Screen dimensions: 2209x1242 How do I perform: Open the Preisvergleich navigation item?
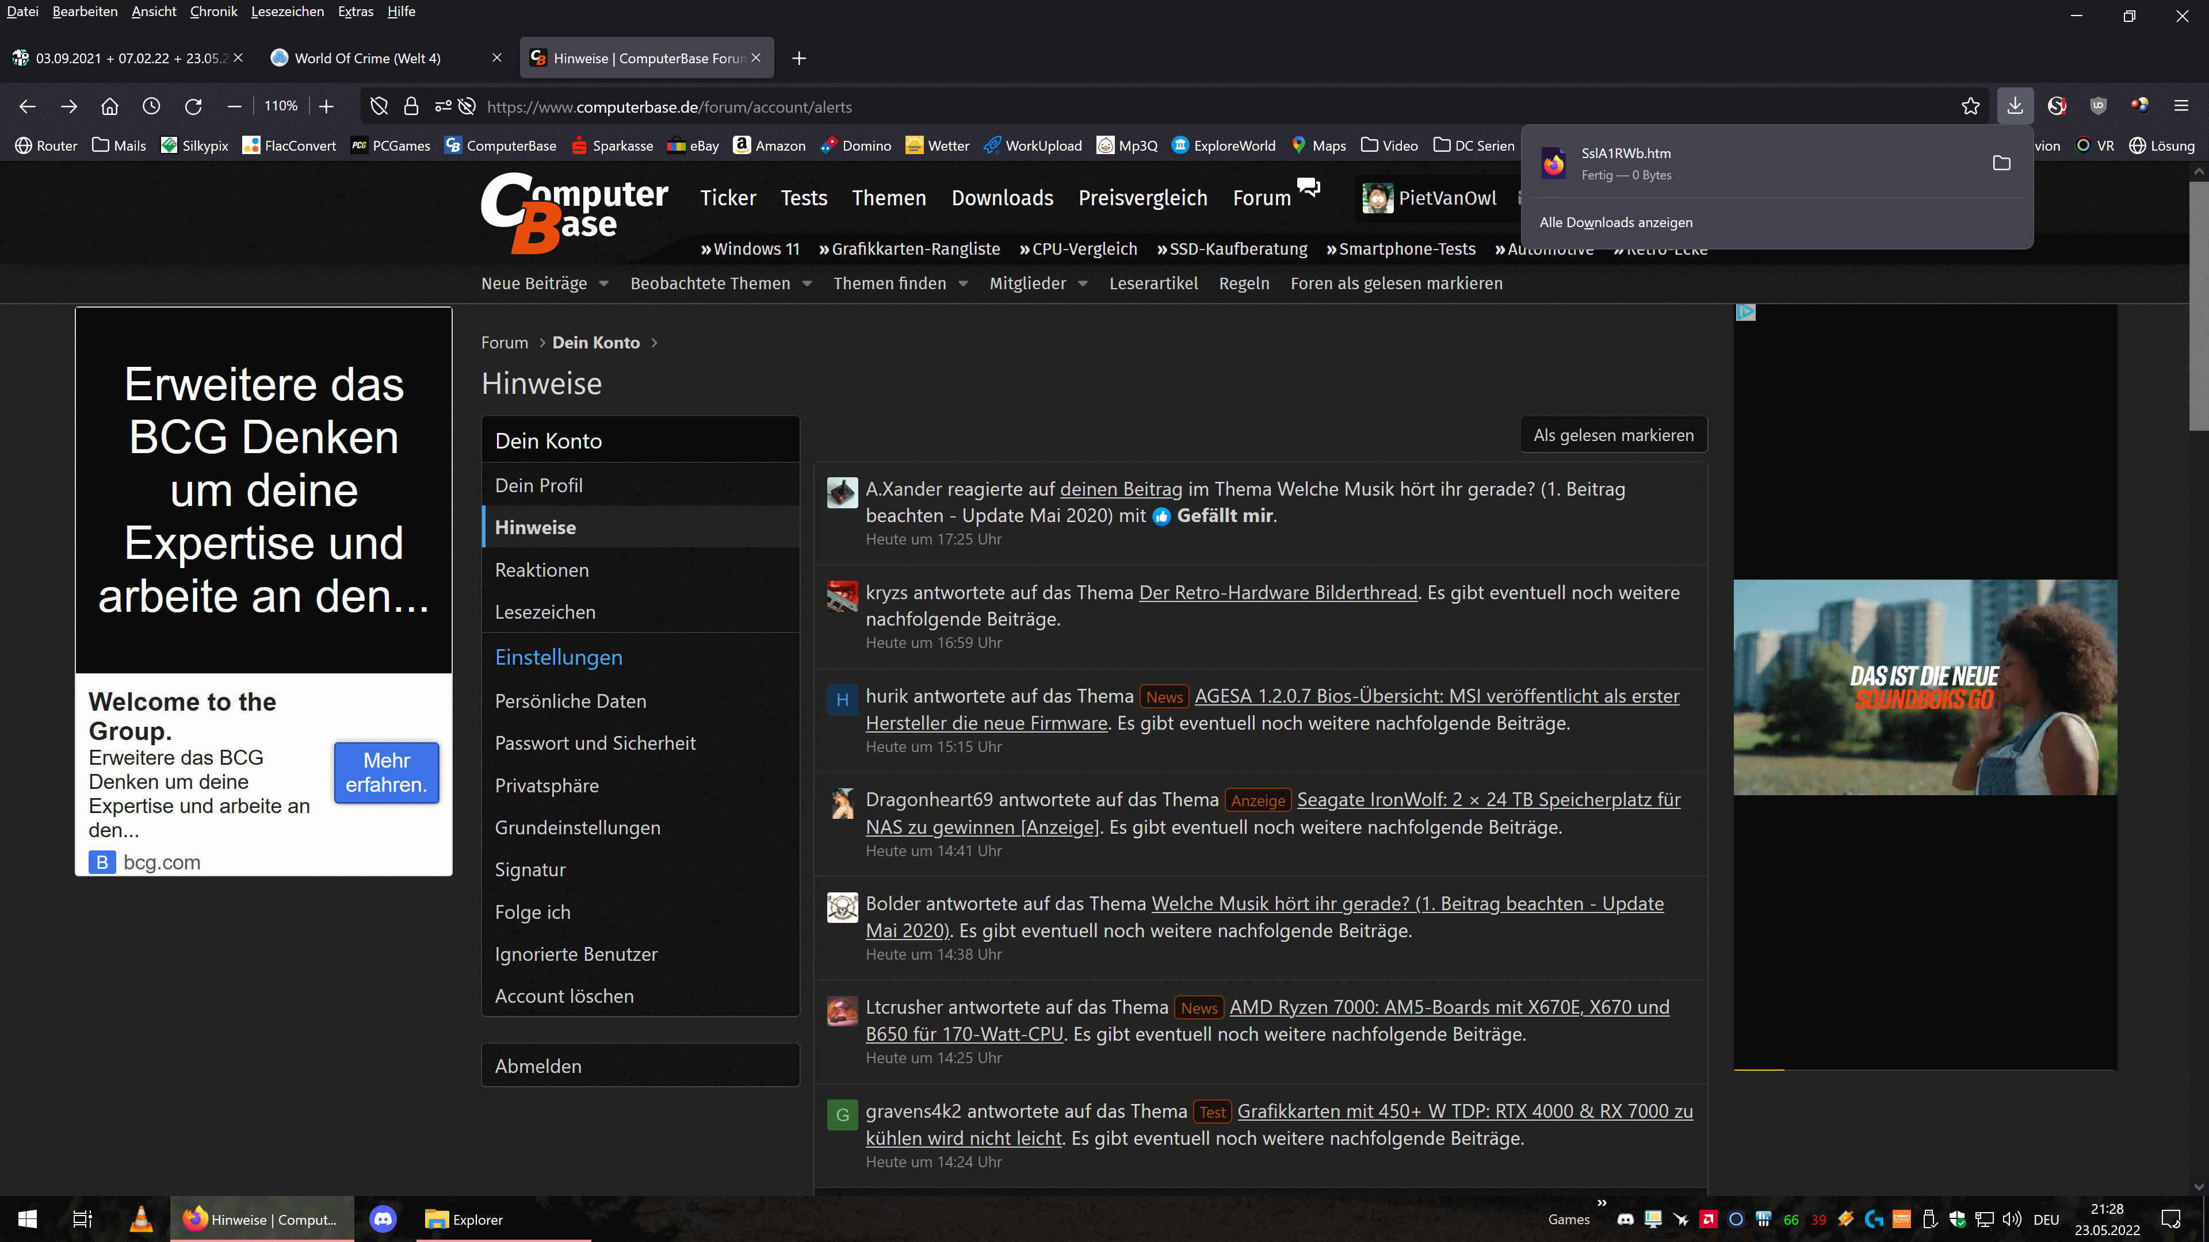point(1142,198)
